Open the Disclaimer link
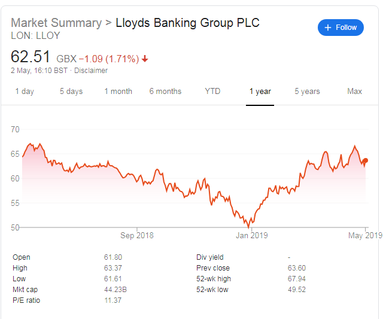The image size is (383, 319). [x=90, y=71]
